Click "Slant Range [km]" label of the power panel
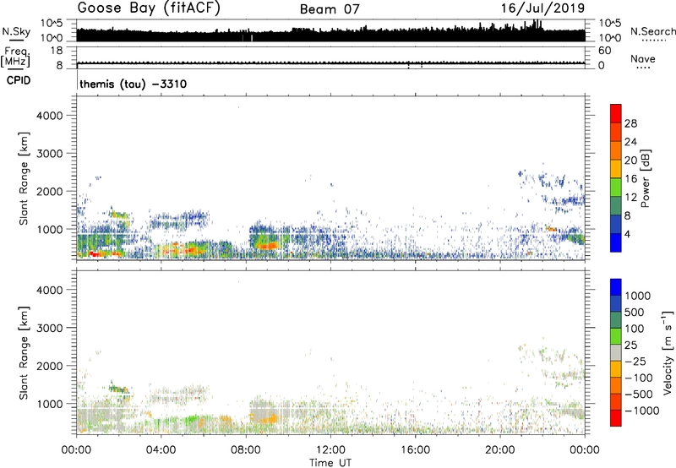Screen dimensions: 676x468 point(24,178)
